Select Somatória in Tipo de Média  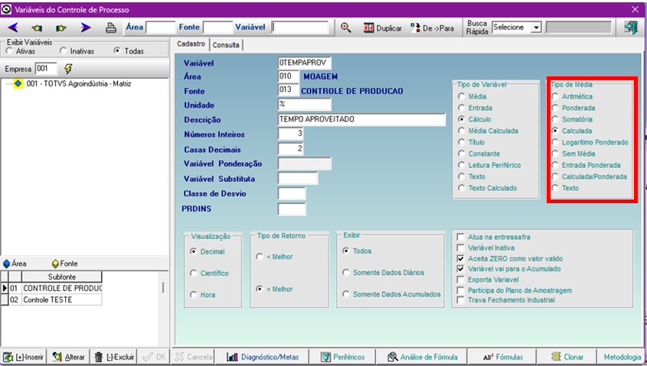[x=555, y=119]
